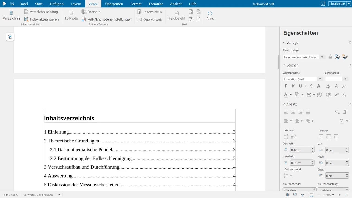Open the Überprüfen tab
This screenshot has width=352, height=198.
click(x=114, y=4)
